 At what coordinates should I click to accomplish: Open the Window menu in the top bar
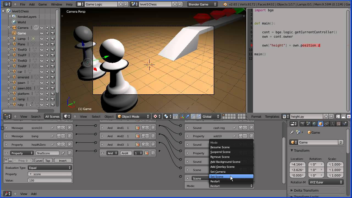pos(56,4)
